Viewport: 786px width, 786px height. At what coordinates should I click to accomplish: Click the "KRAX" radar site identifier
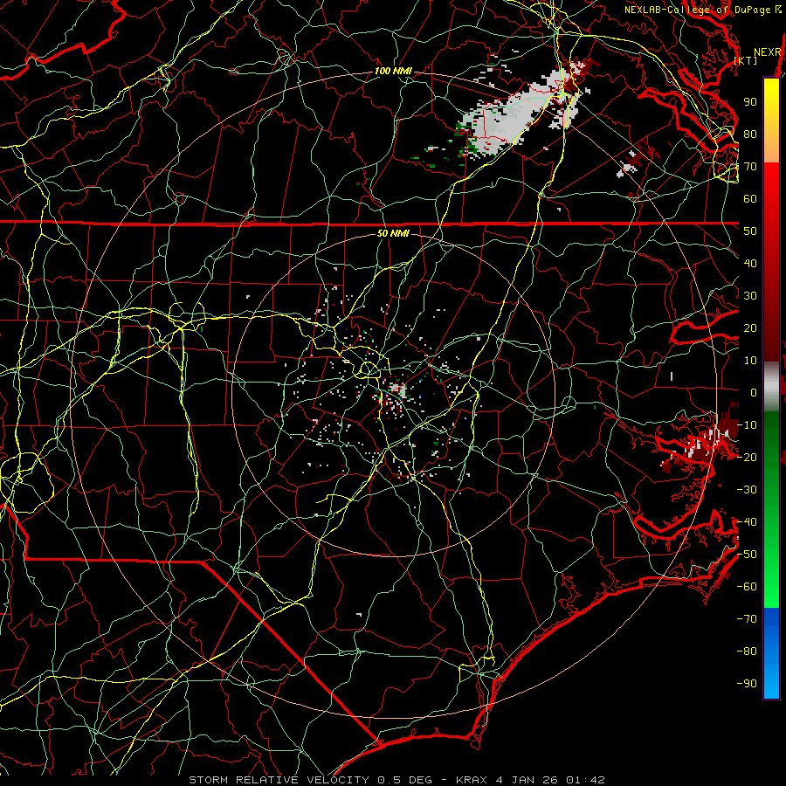pos(472,780)
